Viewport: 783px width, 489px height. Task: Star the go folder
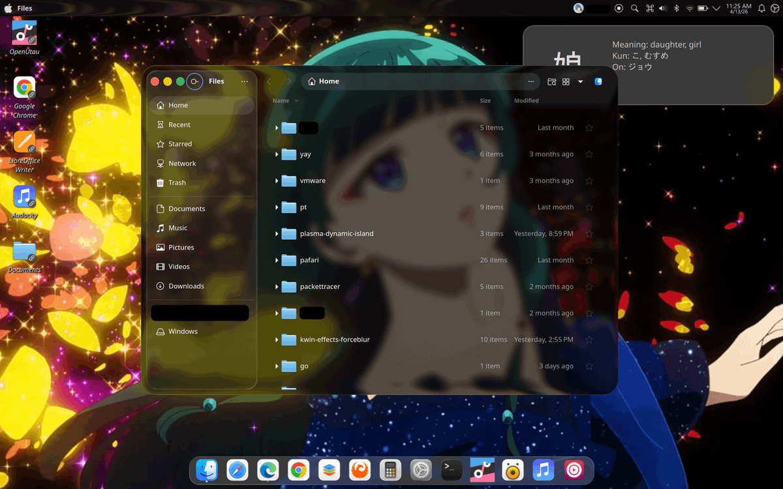(589, 366)
